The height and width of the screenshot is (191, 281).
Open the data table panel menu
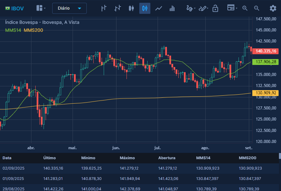(x=232, y=8)
